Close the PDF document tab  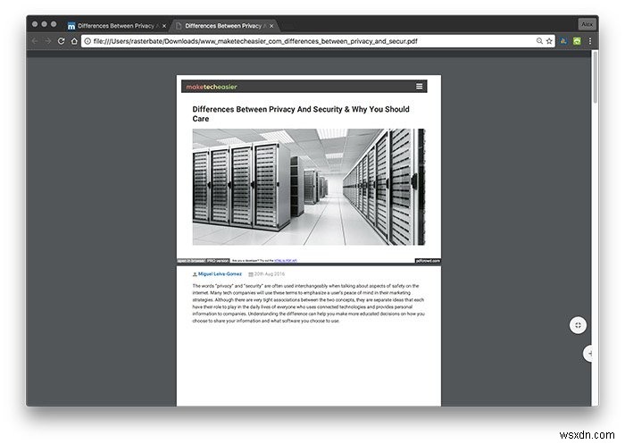pyautogui.click(x=271, y=26)
